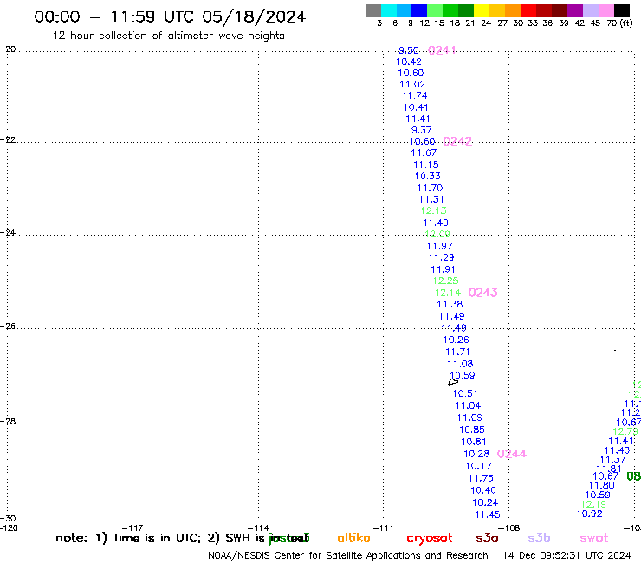Screen dimensions: 641x563
Task: Click the wave height value 11.31
Action: coord(431,199)
